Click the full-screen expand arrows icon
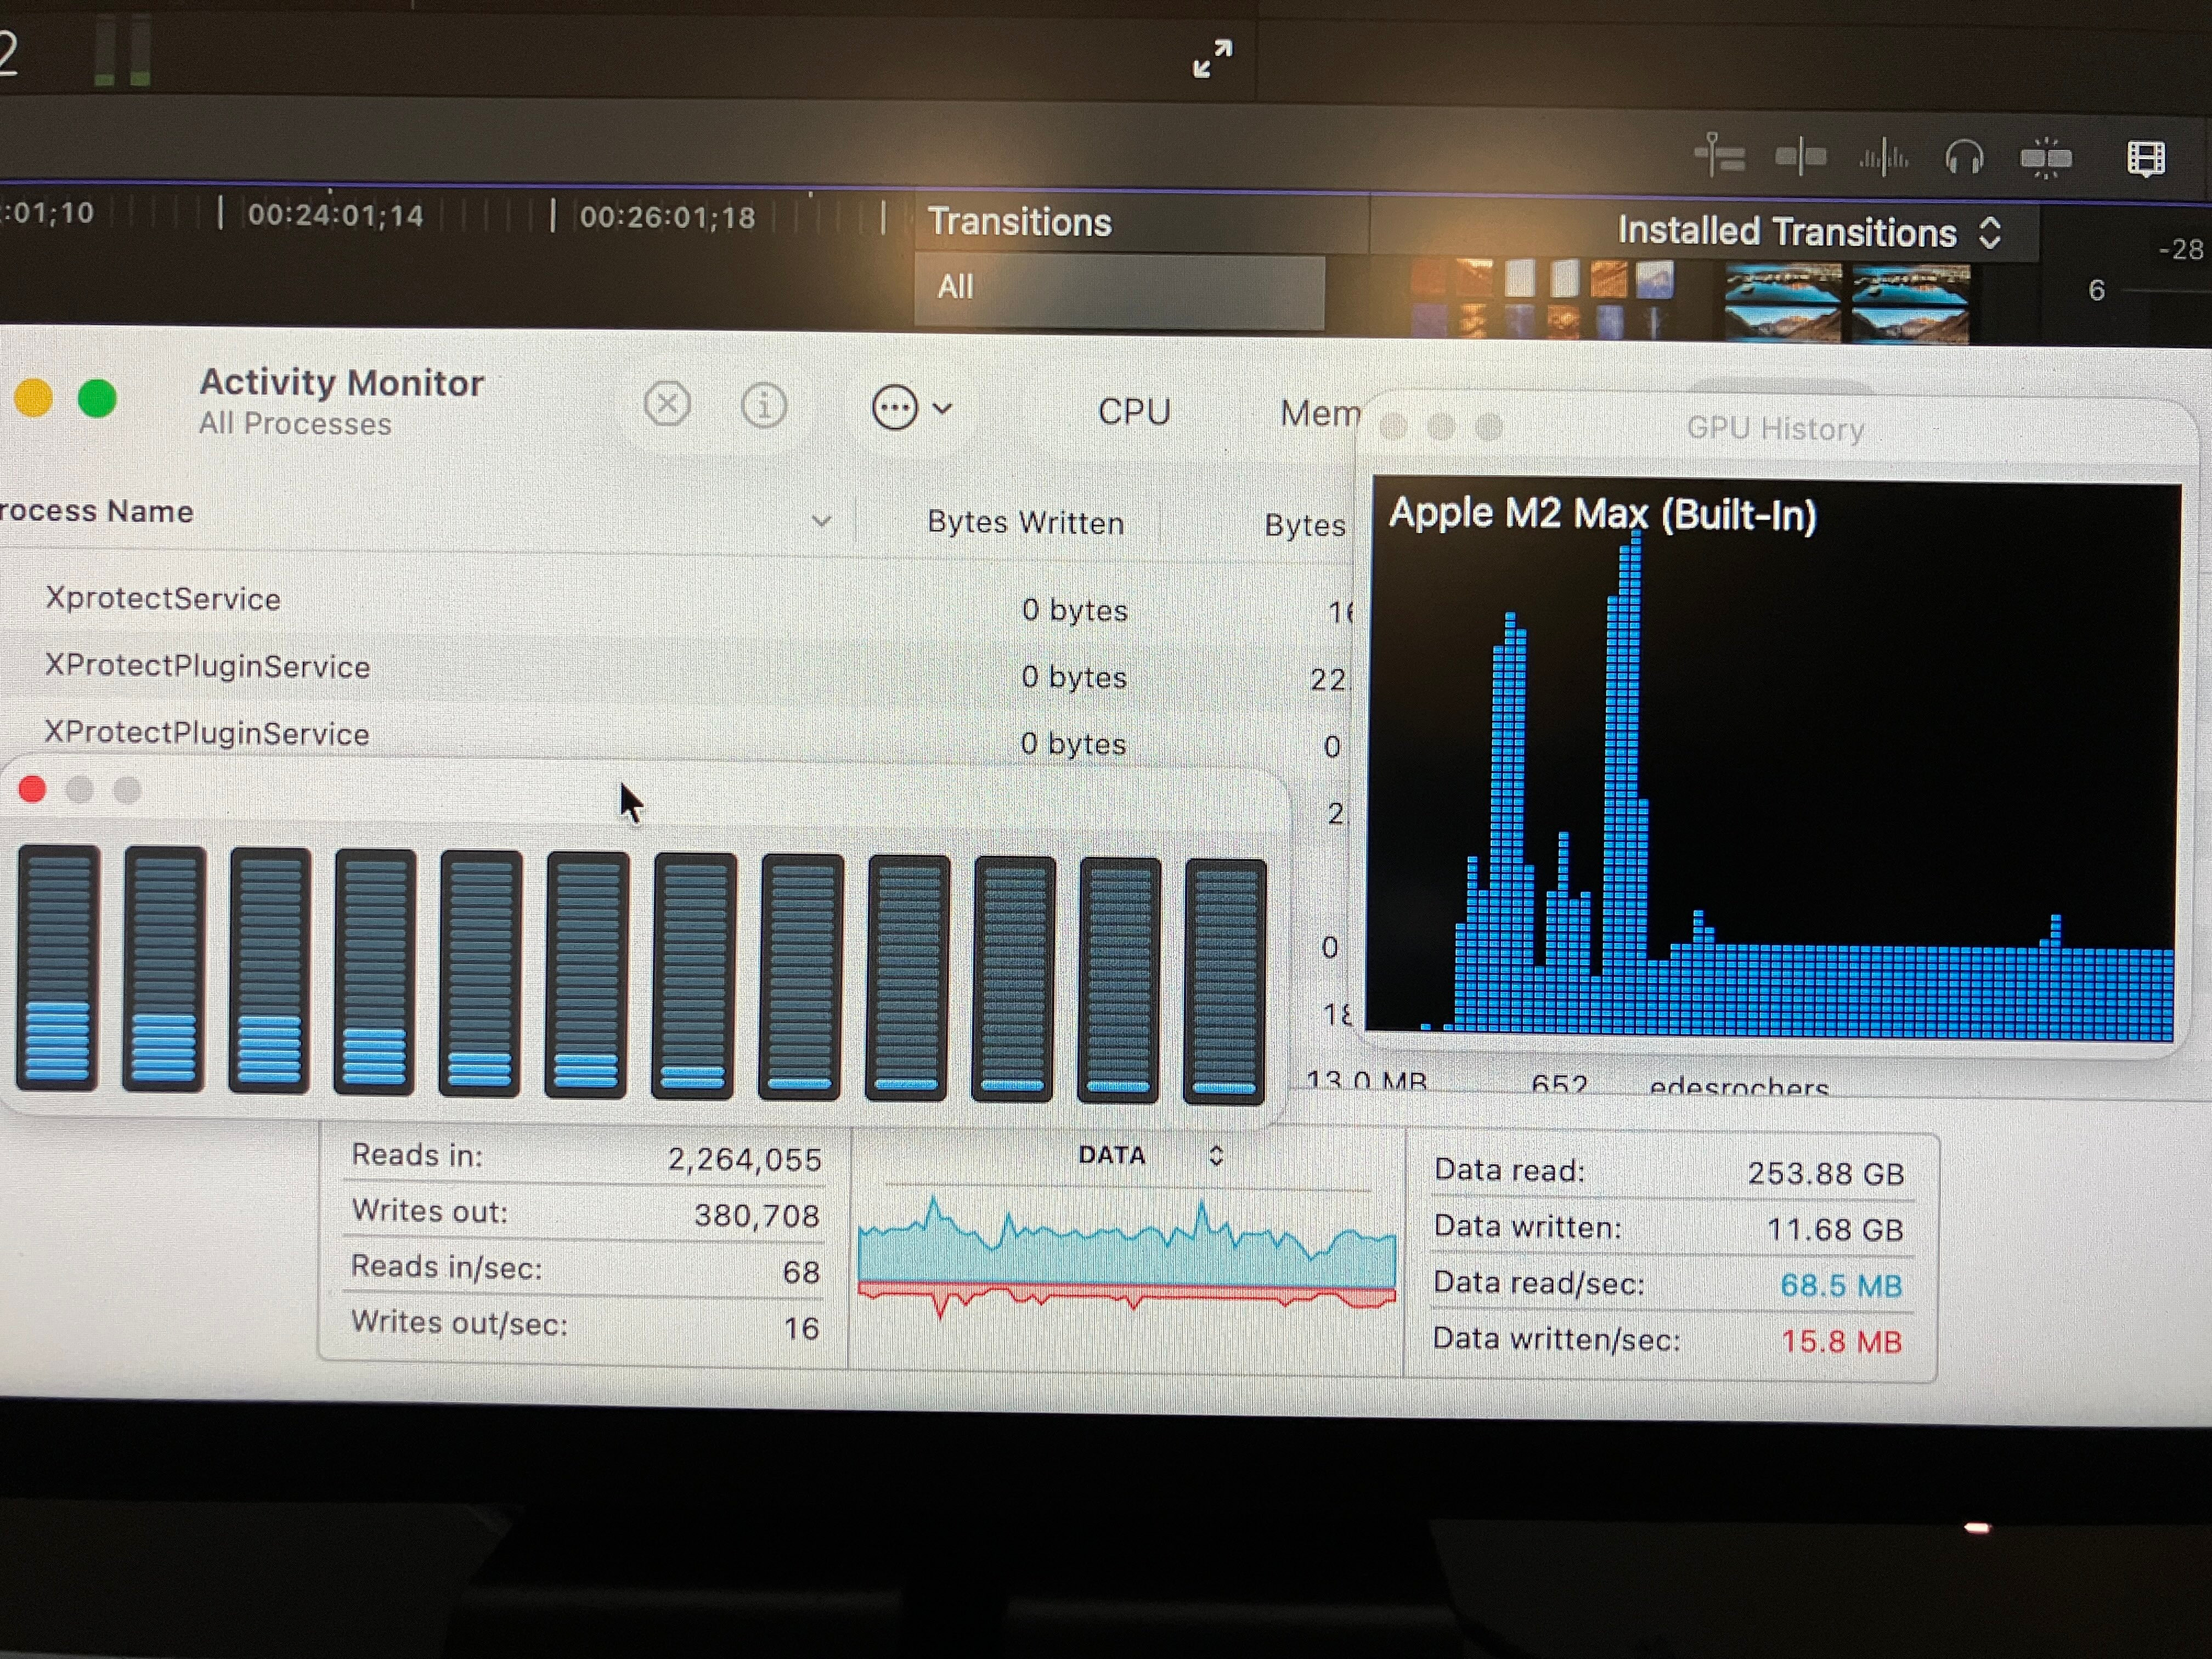Image resolution: width=2212 pixels, height=1659 pixels. click(x=1212, y=59)
